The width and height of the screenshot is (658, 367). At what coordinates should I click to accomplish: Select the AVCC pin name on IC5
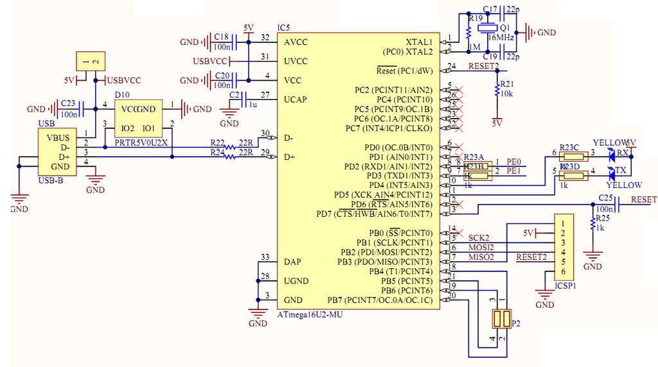[296, 42]
